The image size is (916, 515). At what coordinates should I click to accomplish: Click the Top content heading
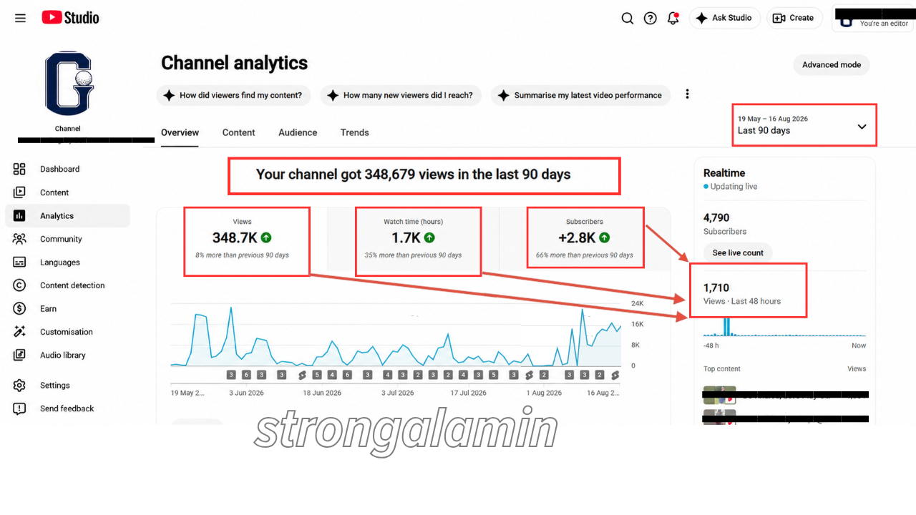pos(722,369)
